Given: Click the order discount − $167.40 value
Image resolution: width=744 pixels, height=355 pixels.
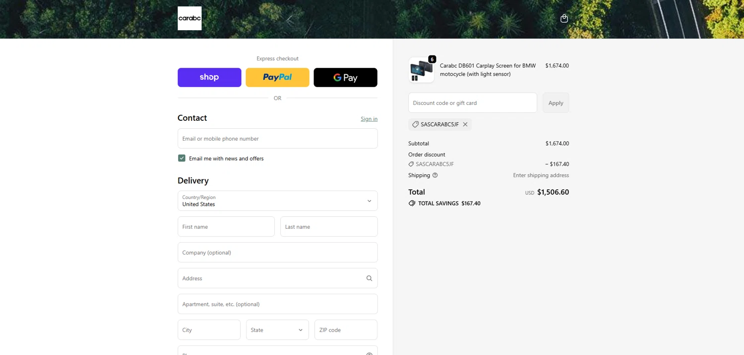Looking at the screenshot, I should coord(557,164).
